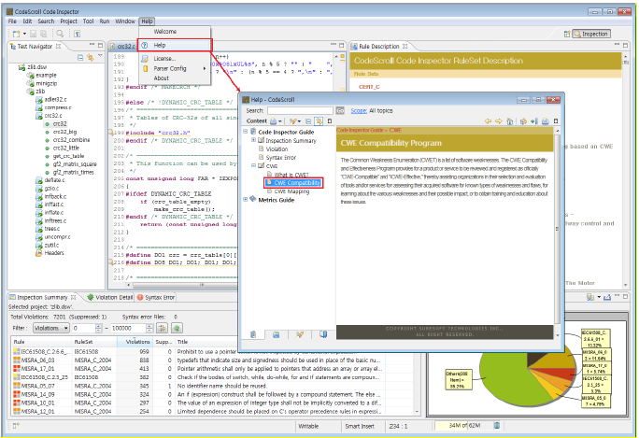
Task: Open the Violation help topic
Action: pos(277,148)
